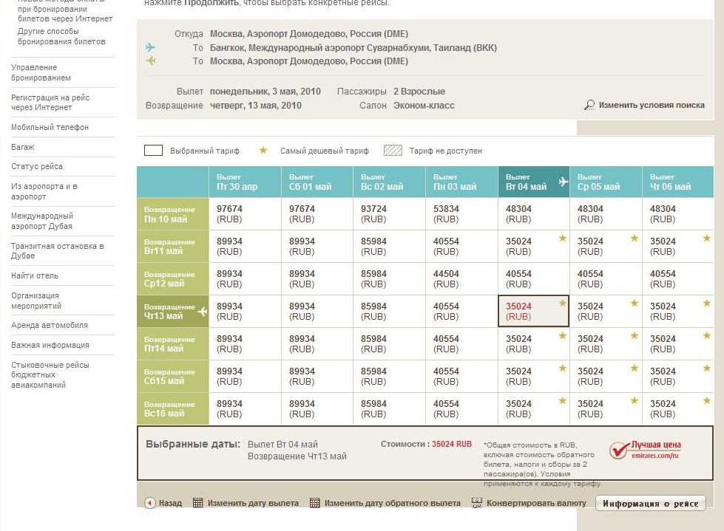Screen dimensions: 724x531
Task: Select departure column Ср 05 май
Action: (x=605, y=182)
